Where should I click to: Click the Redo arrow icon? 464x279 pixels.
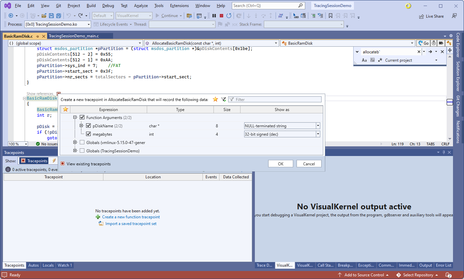(80, 16)
